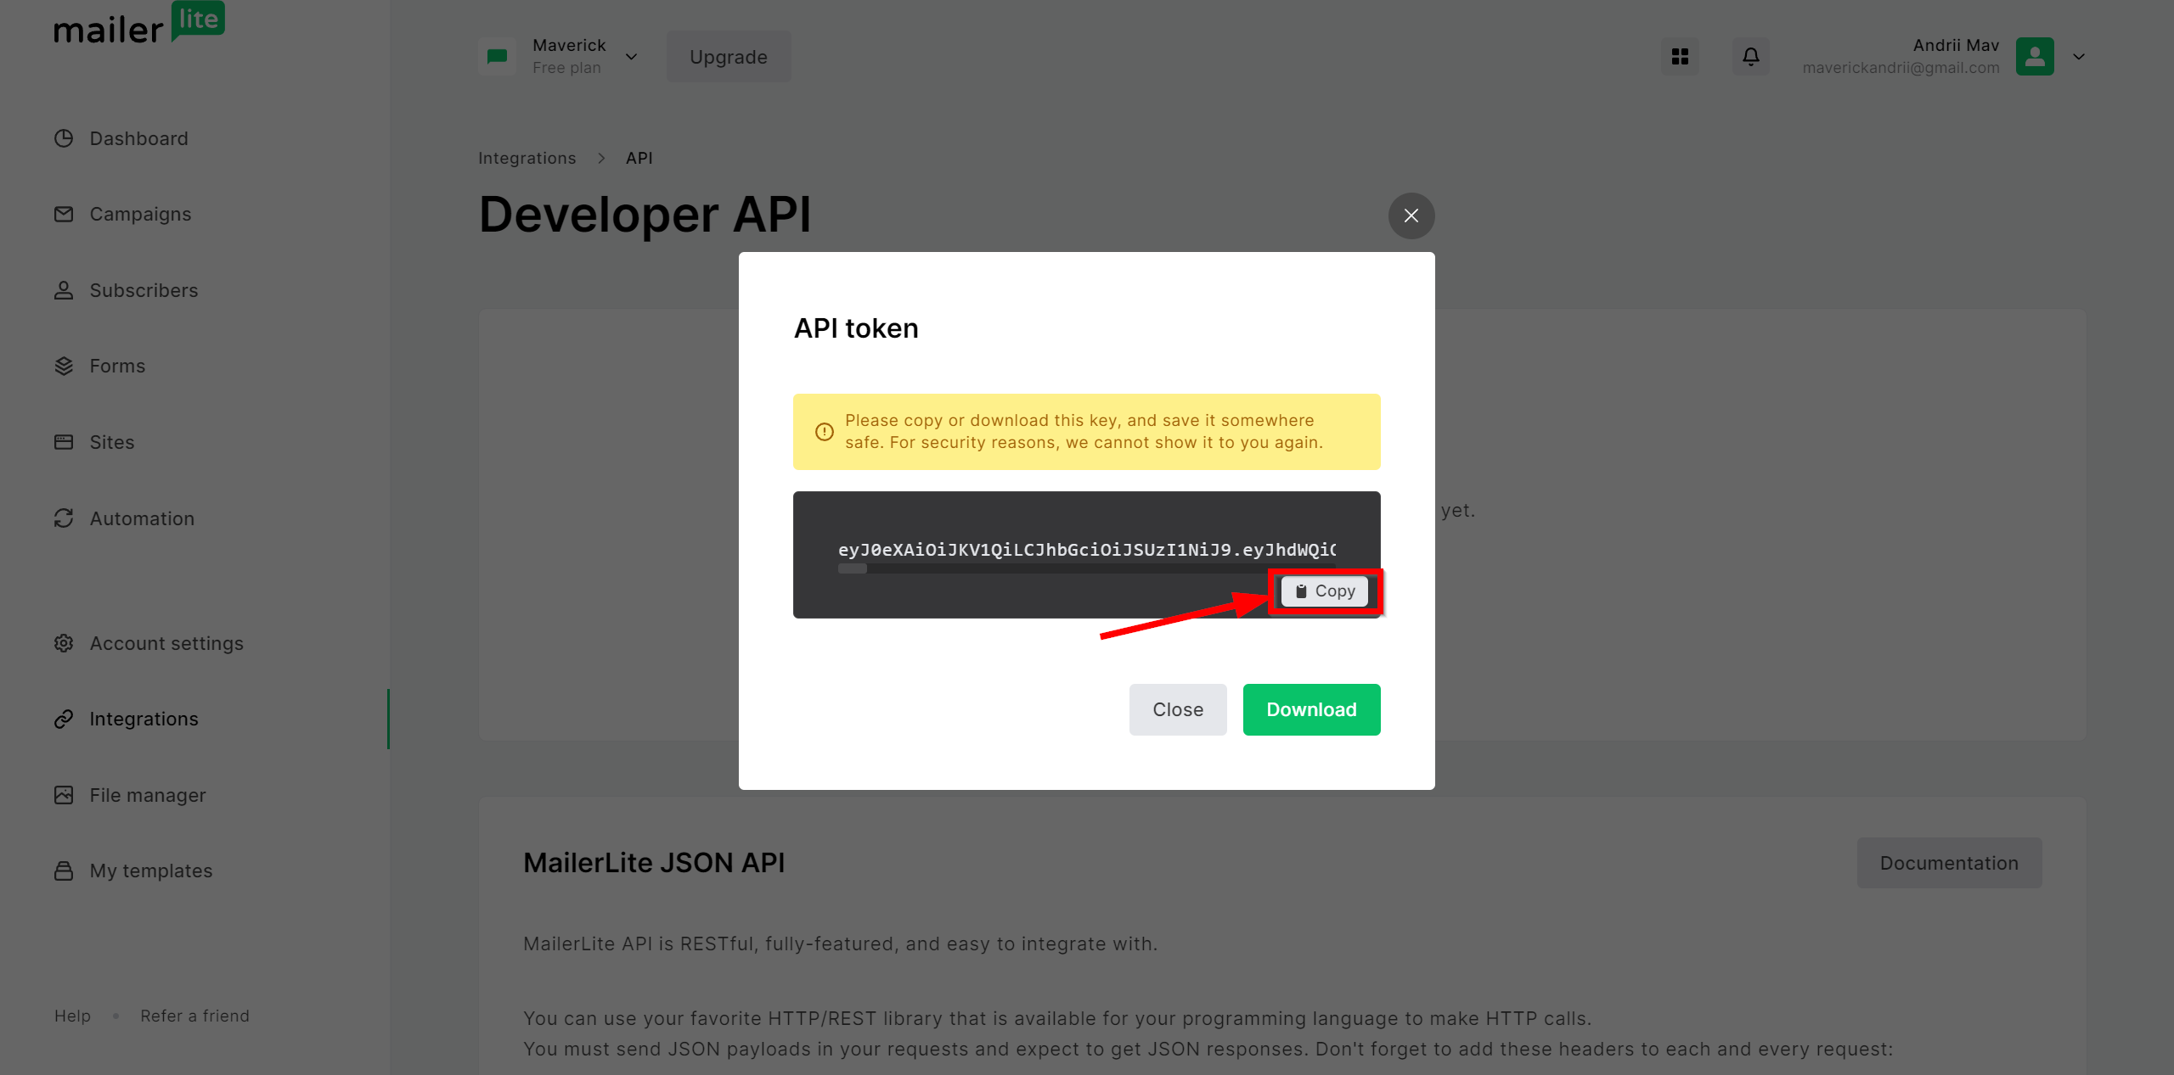This screenshot has height=1075, width=2174.
Task: Navigate to Subscribers section
Action: (143, 289)
